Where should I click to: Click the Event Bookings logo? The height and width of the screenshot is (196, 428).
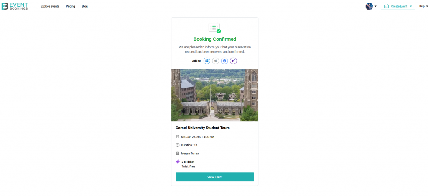[x=15, y=6]
